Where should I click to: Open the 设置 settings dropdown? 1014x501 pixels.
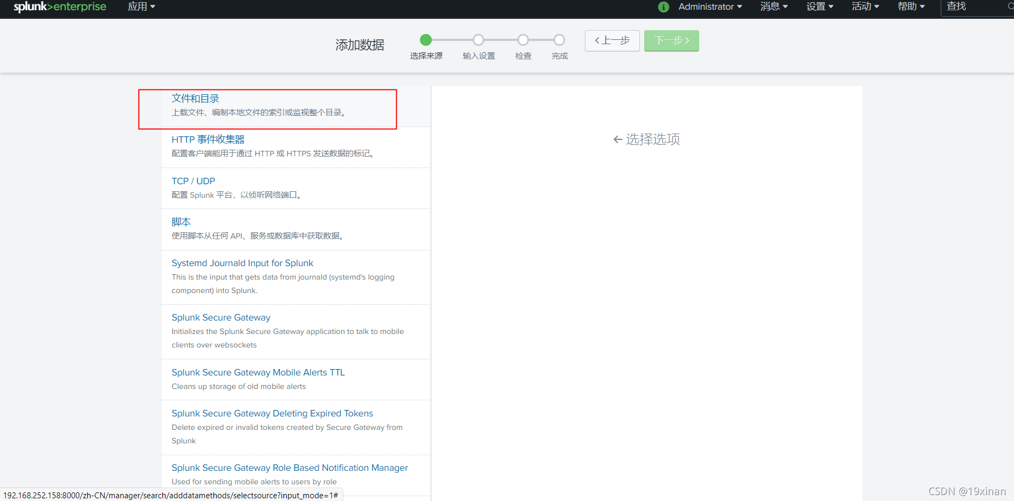[820, 6]
